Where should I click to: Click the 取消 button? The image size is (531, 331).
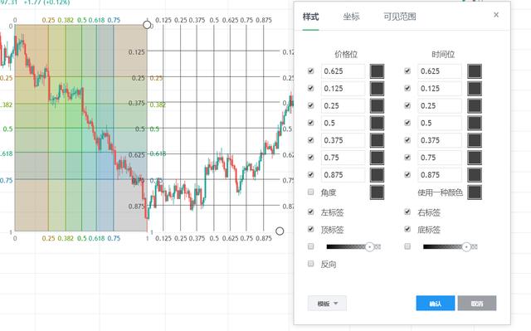477,304
